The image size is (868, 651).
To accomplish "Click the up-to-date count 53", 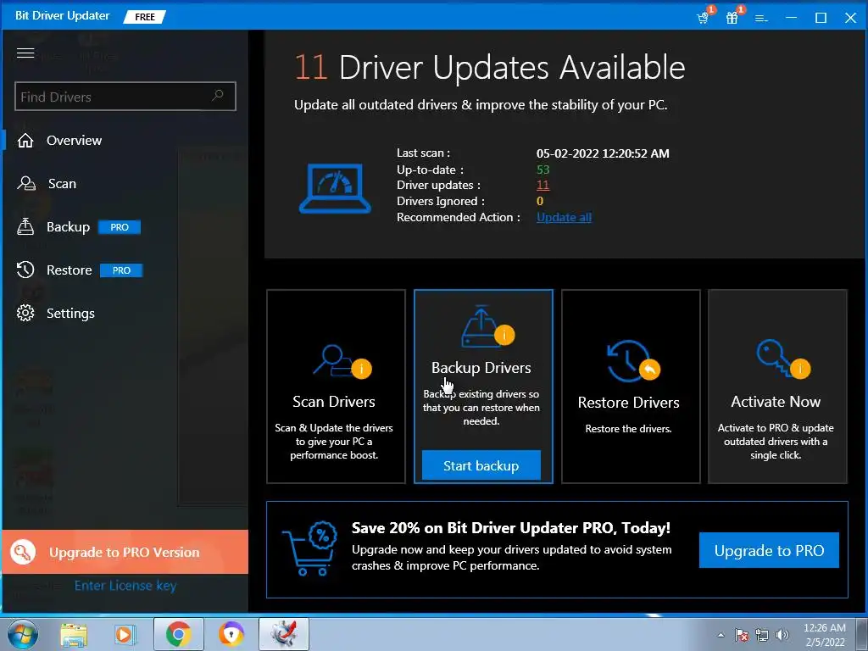I will (542, 170).
